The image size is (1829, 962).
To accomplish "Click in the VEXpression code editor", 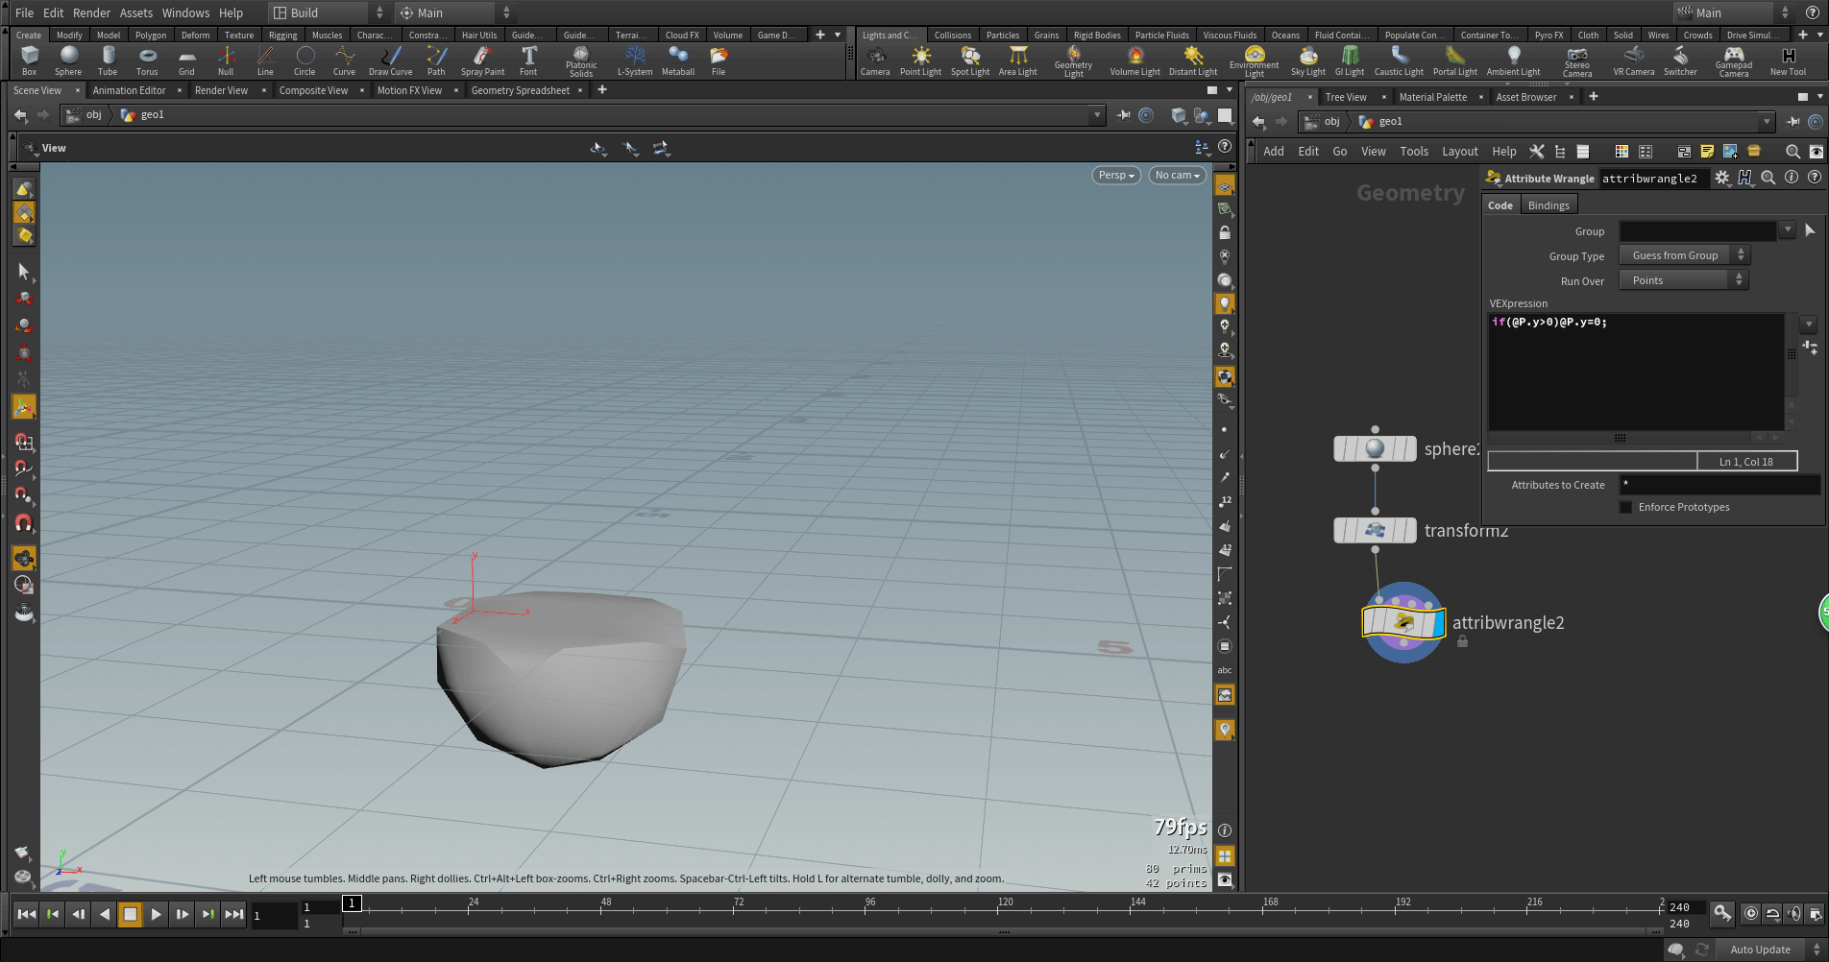I will [1635, 373].
